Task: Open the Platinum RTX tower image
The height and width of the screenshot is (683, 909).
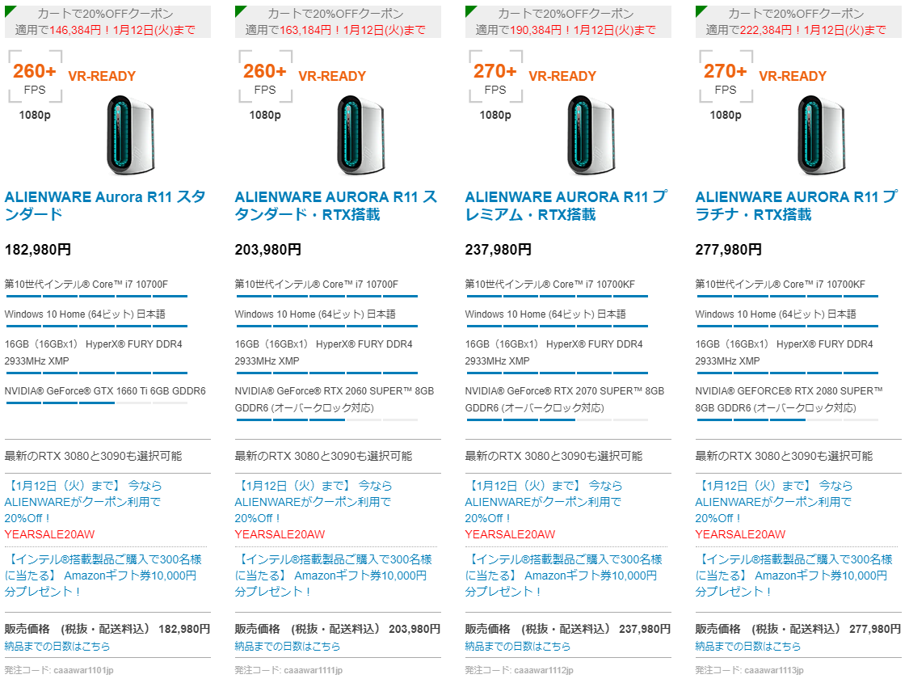Action: [x=822, y=136]
